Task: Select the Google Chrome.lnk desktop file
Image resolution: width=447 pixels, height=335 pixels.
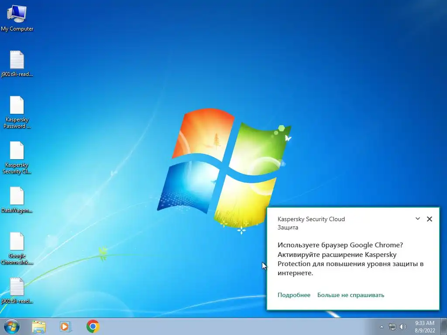Action: pos(17,248)
